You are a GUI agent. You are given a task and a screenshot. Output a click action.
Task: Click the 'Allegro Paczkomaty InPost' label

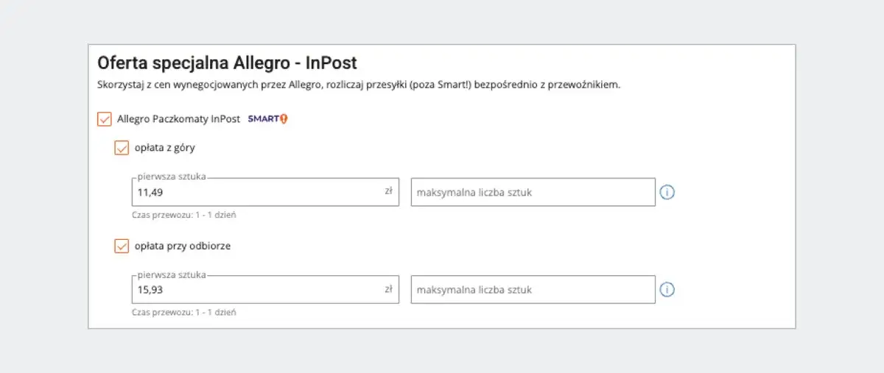pos(178,118)
